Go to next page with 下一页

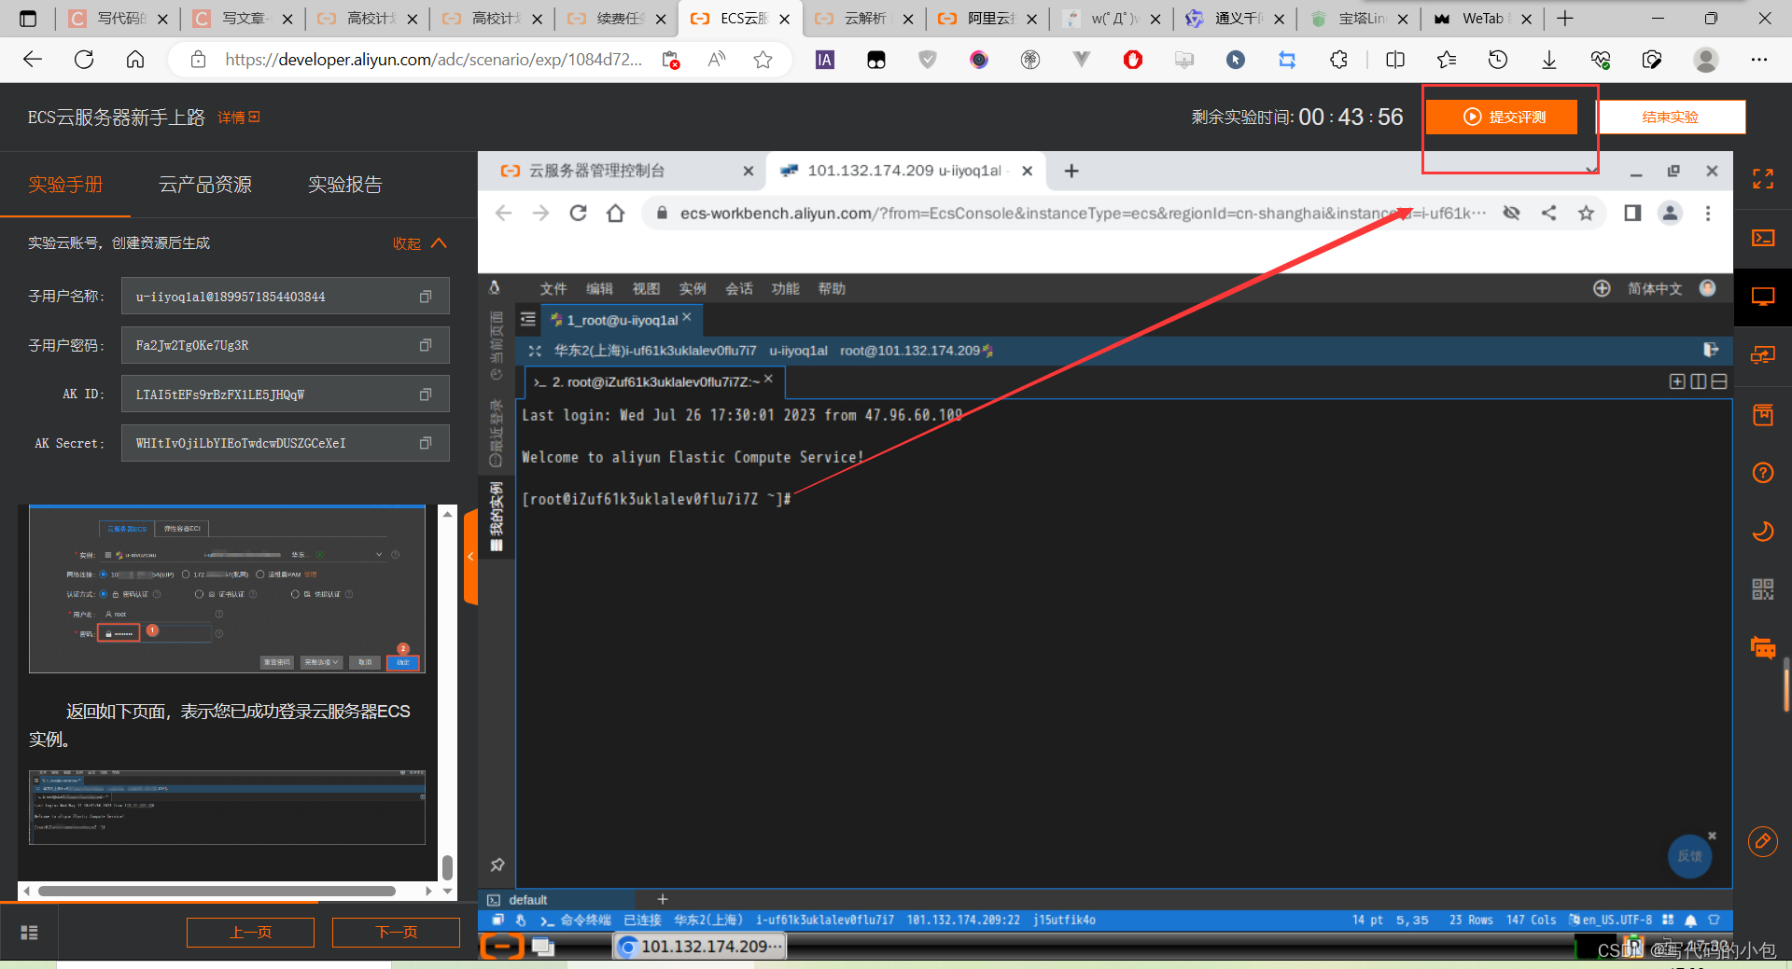coord(396,932)
